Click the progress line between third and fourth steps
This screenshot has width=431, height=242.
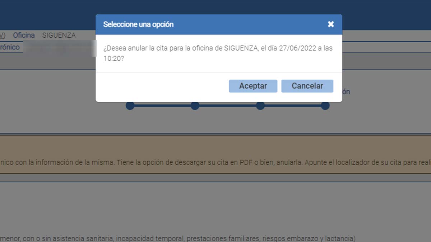293,106
